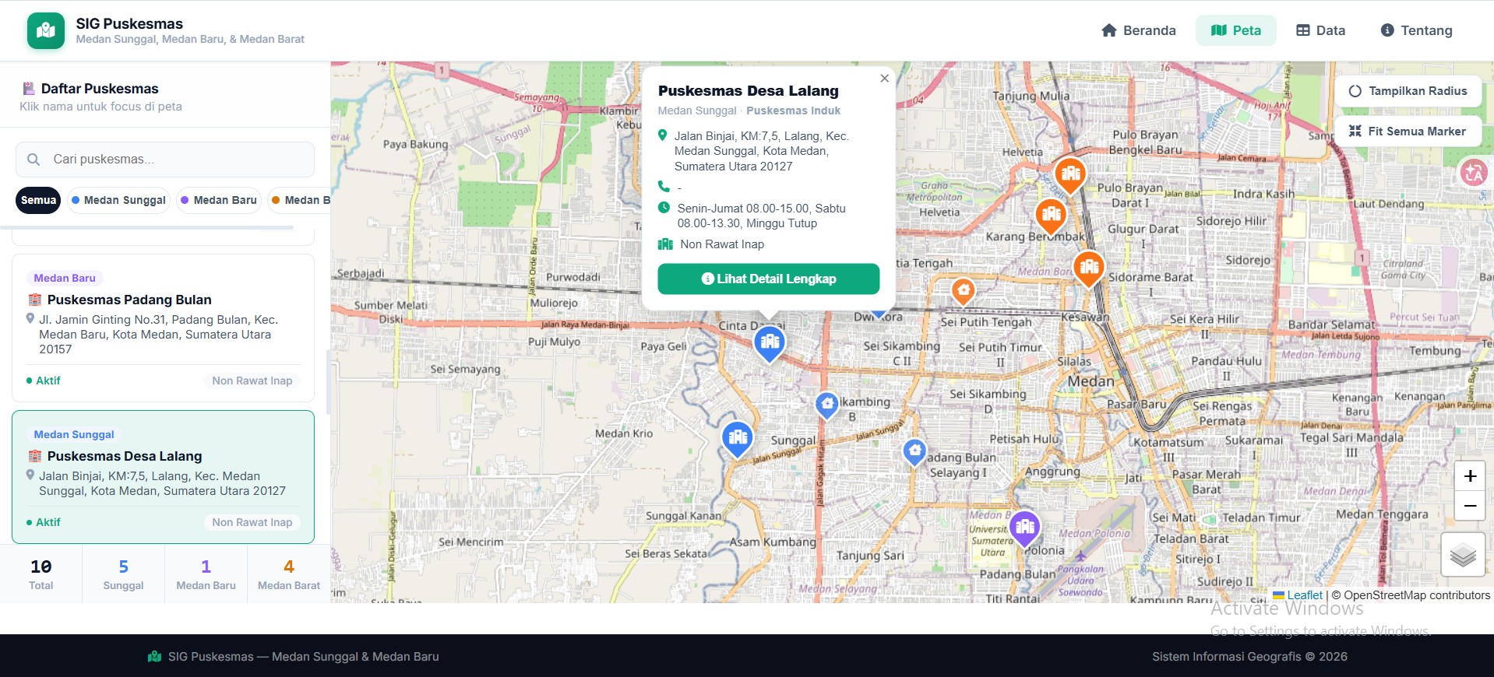This screenshot has height=677, width=1494.
Task: Select the Puskesmas Desa Lalang card
Action: (x=164, y=477)
